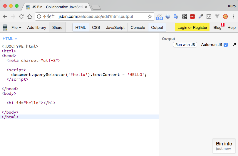
Task: Click the JS Bin robot logo icon
Action: (5, 27)
